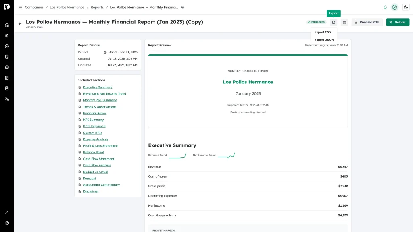
Task: Open the document page icon in the sidebar
Action: point(7,88)
